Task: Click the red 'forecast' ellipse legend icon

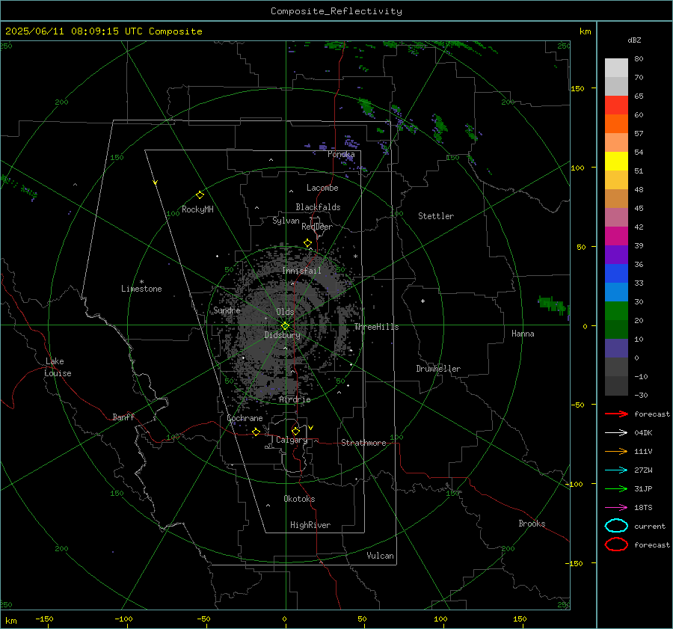Action: pos(616,544)
